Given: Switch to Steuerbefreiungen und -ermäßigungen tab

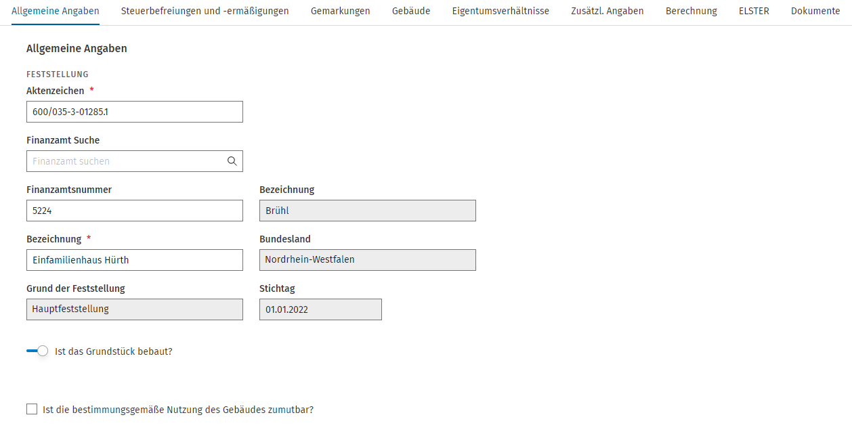Looking at the screenshot, I should click(205, 11).
